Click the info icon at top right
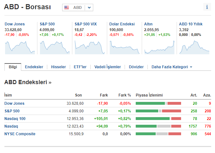 pos(207,7)
